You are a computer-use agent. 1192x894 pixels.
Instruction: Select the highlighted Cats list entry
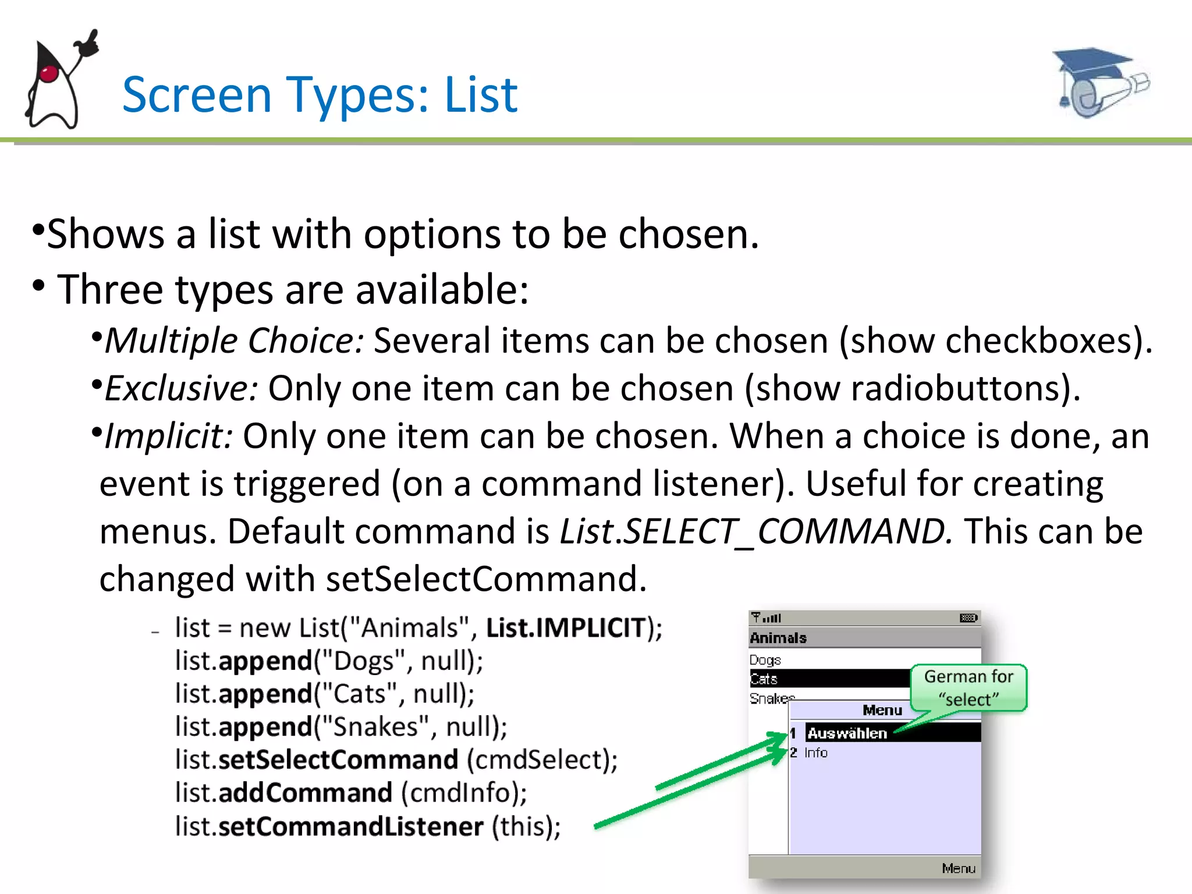click(829, 679)
